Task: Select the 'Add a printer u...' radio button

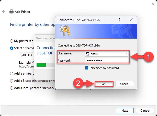Action: pos(12,74)
